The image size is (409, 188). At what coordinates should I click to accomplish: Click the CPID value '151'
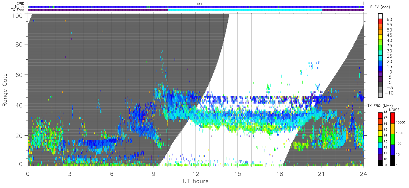click(x=200, y=4)
